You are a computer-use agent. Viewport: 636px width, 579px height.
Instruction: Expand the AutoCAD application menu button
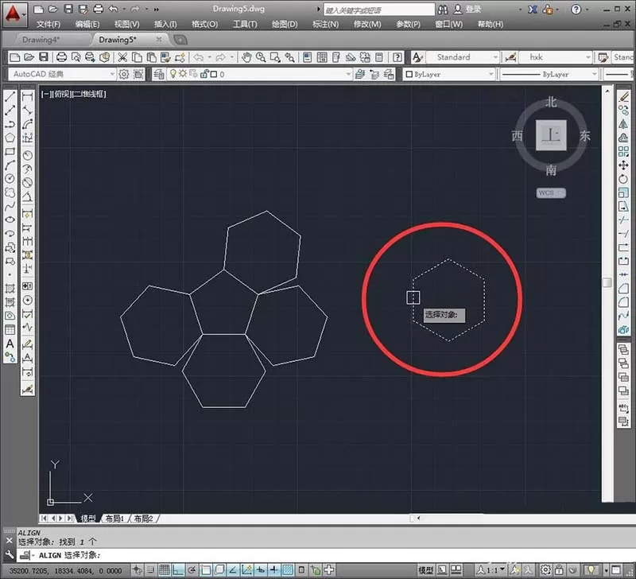click(x=14, y=15)
